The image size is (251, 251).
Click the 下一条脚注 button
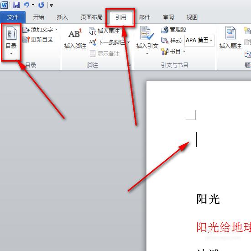click(107, 42)
